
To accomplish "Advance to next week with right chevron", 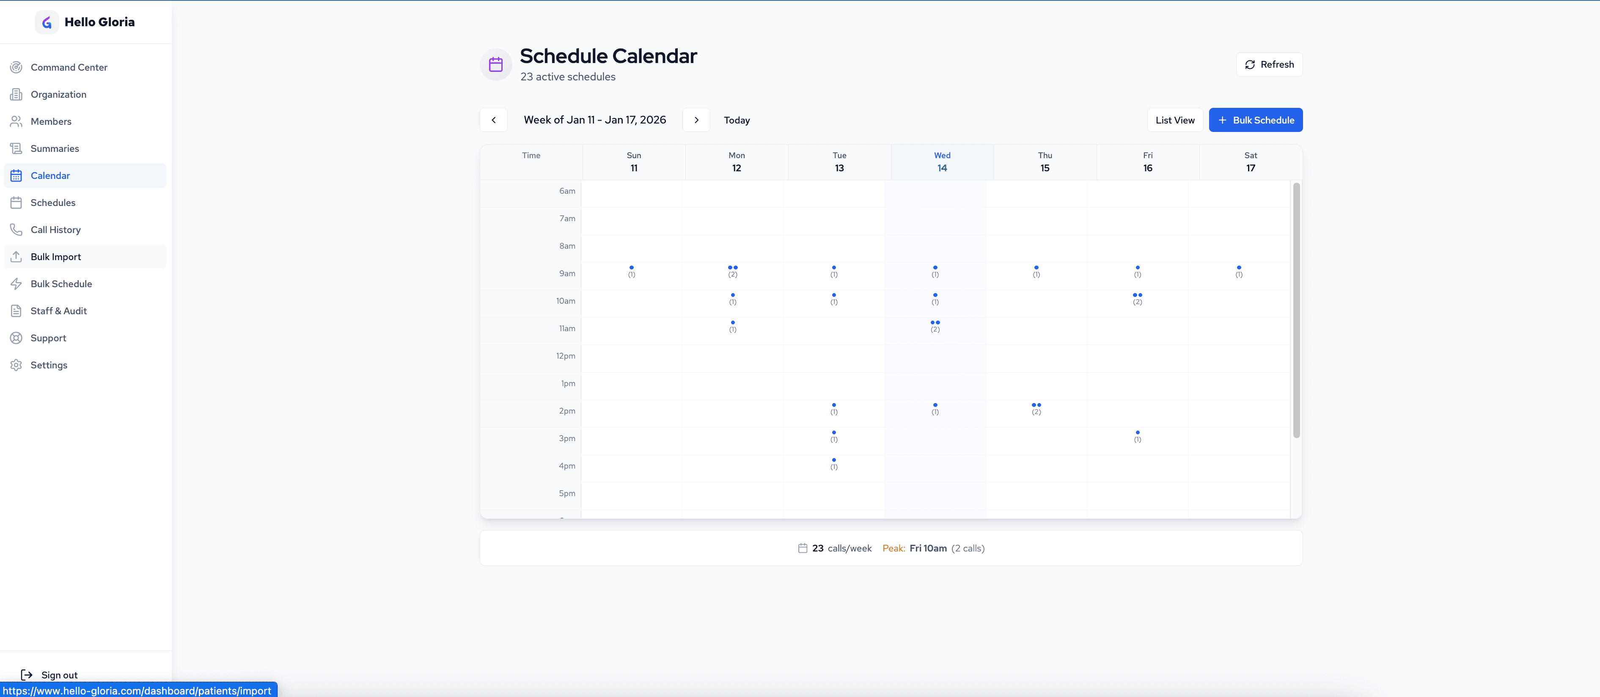I will click(x=696, y=120).
